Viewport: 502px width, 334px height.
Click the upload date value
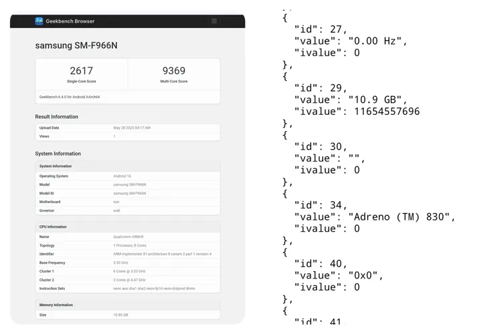pos(132,128)
